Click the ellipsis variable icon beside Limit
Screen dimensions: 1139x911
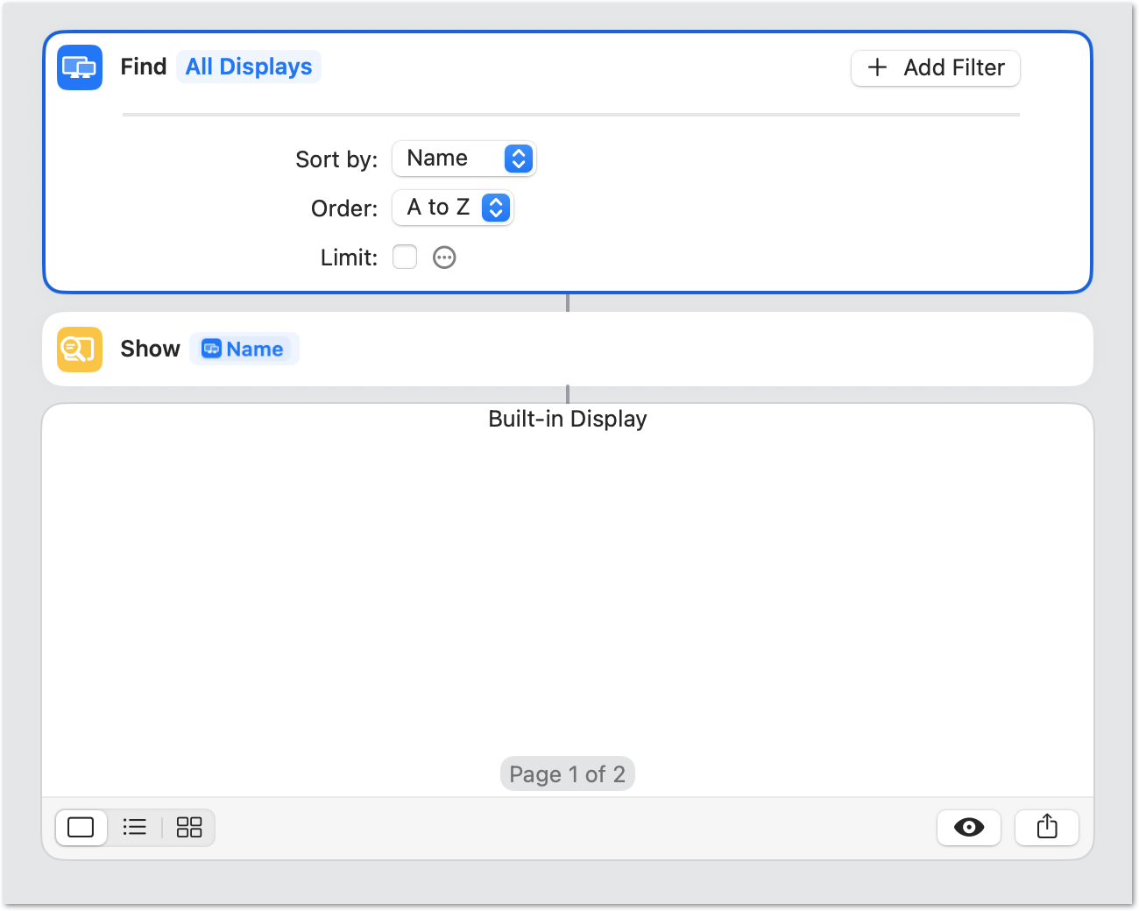(444, 258)
